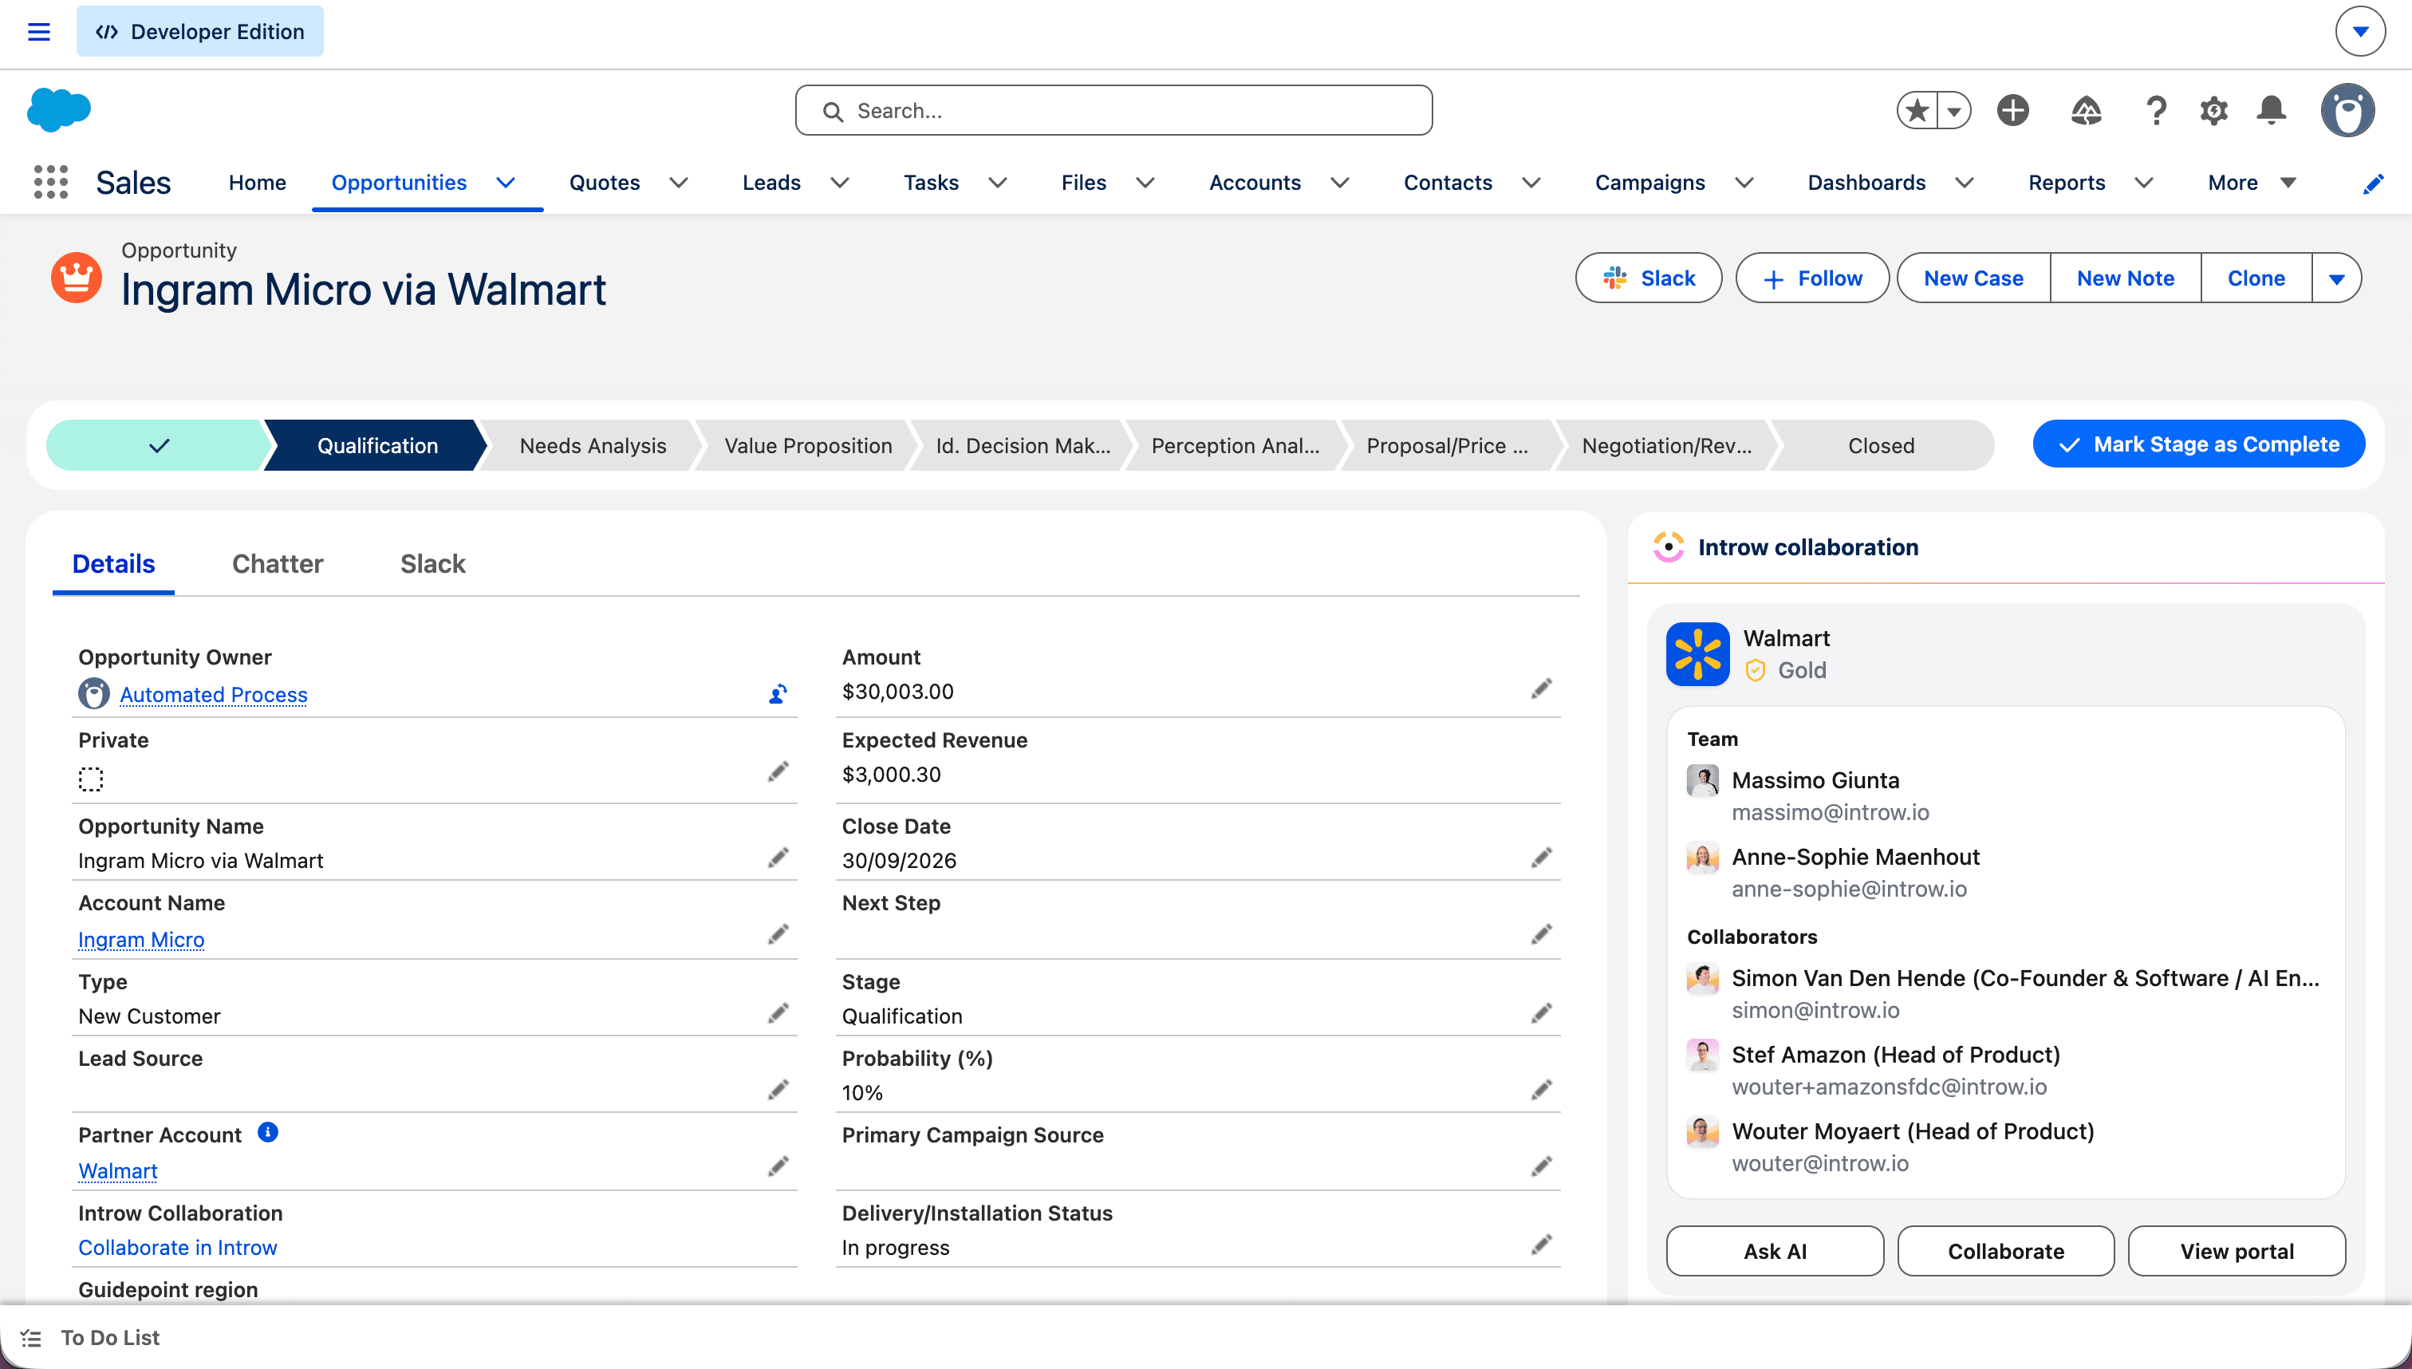This screenshot has width=2412, height=1369.
Task: Select the Needs Analysis stage in path
Action: pos(592,446)
